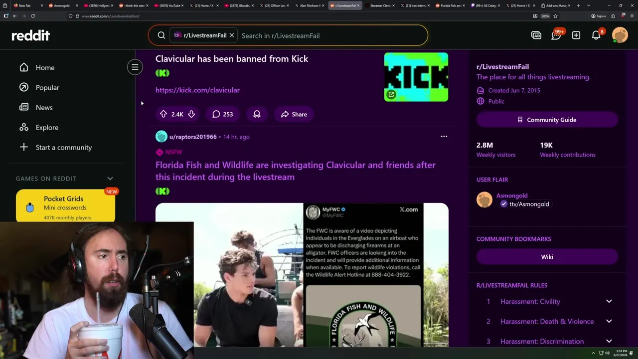The image size is (638, 359).
Task: Click 2.8M Weekly visitors stat
Action: click(496, 150)
